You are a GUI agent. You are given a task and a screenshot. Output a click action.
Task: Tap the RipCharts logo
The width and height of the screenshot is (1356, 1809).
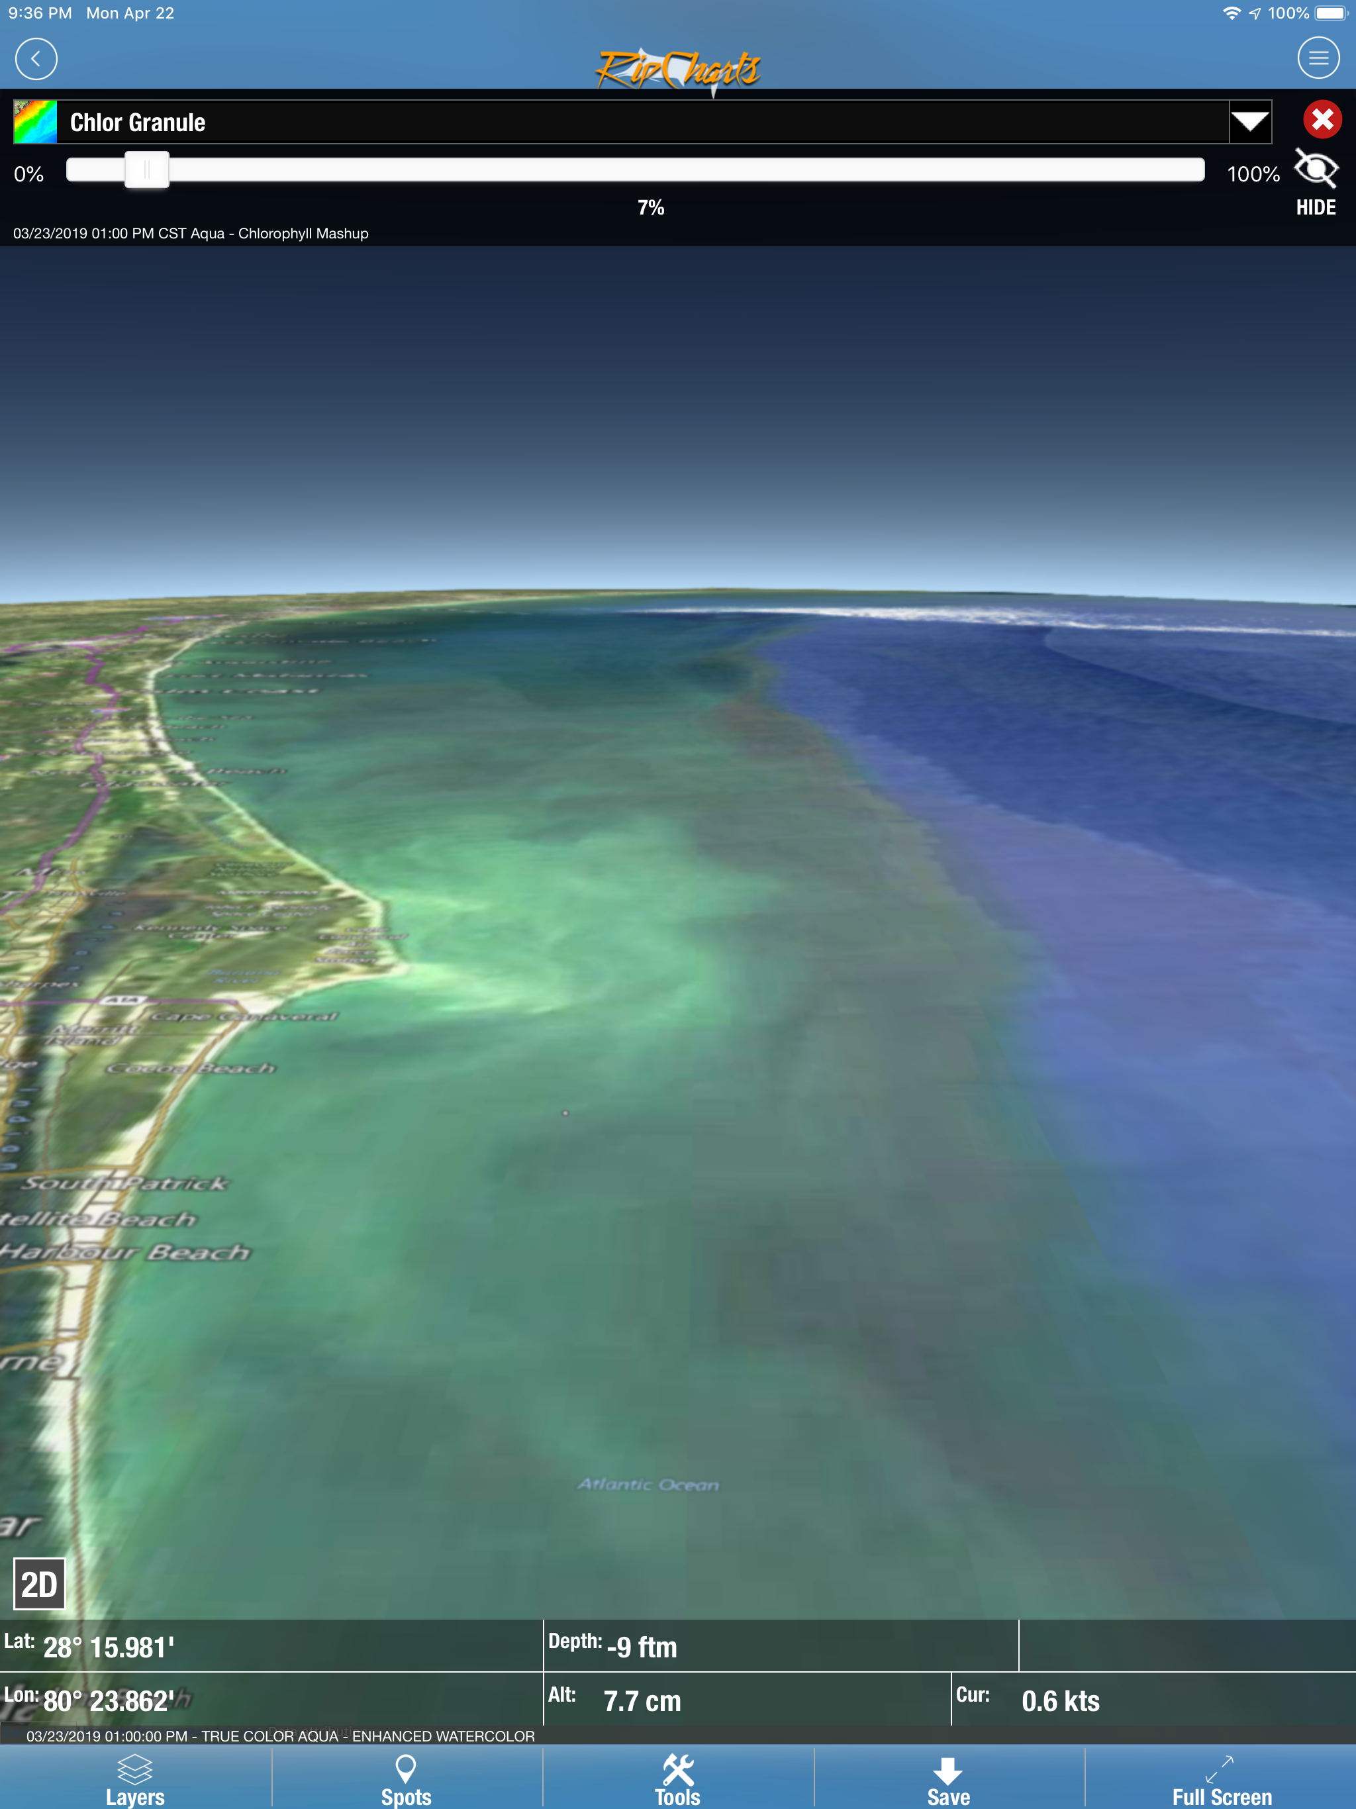click(x=678, y=70)
